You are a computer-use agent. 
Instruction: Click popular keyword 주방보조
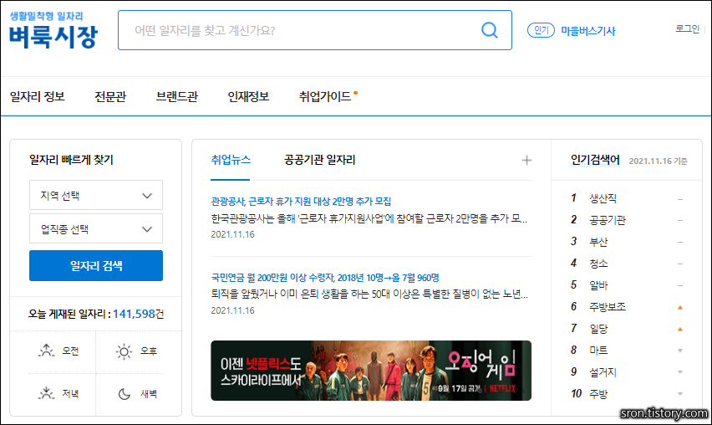click(x=607, y=307)
